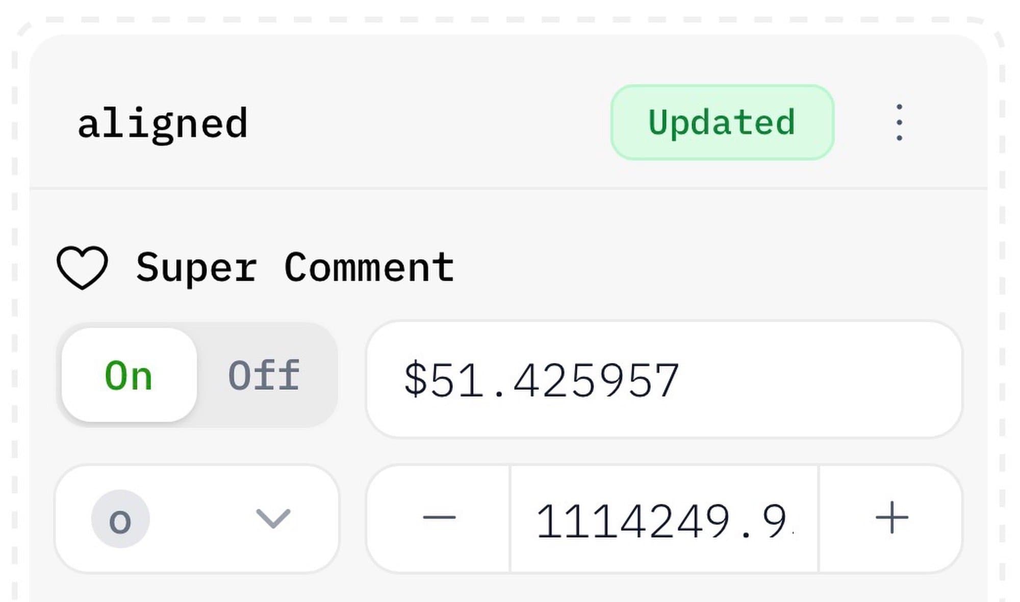Expand the "o" selector dropdown

tap(197, 519)
